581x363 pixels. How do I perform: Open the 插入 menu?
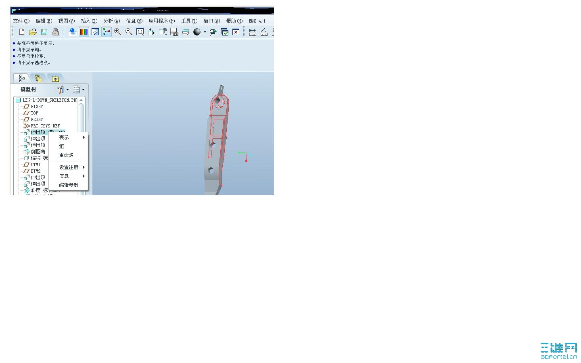89,21
